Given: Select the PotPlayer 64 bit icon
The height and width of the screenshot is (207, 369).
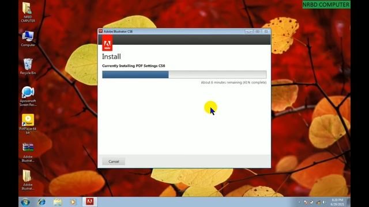Looking at the screenshot, I should [28, 124].
